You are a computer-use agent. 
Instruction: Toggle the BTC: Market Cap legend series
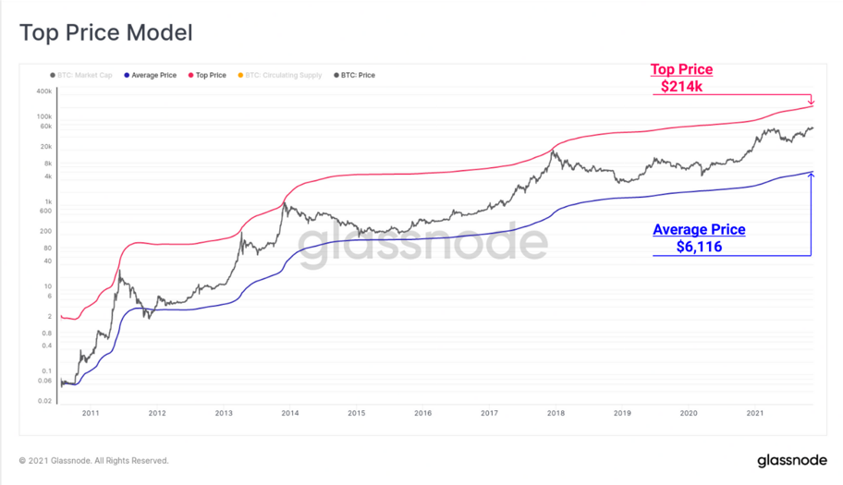tap(81, 75)
